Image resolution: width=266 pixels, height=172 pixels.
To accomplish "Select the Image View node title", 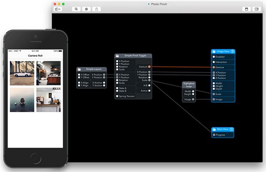I will [223, 51].
